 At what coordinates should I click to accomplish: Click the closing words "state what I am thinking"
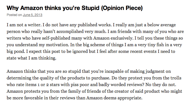[31, 58]
